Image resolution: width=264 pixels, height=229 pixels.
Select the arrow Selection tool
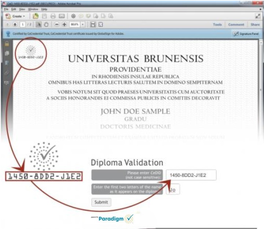pyautogui.click(x=39, y=25)
